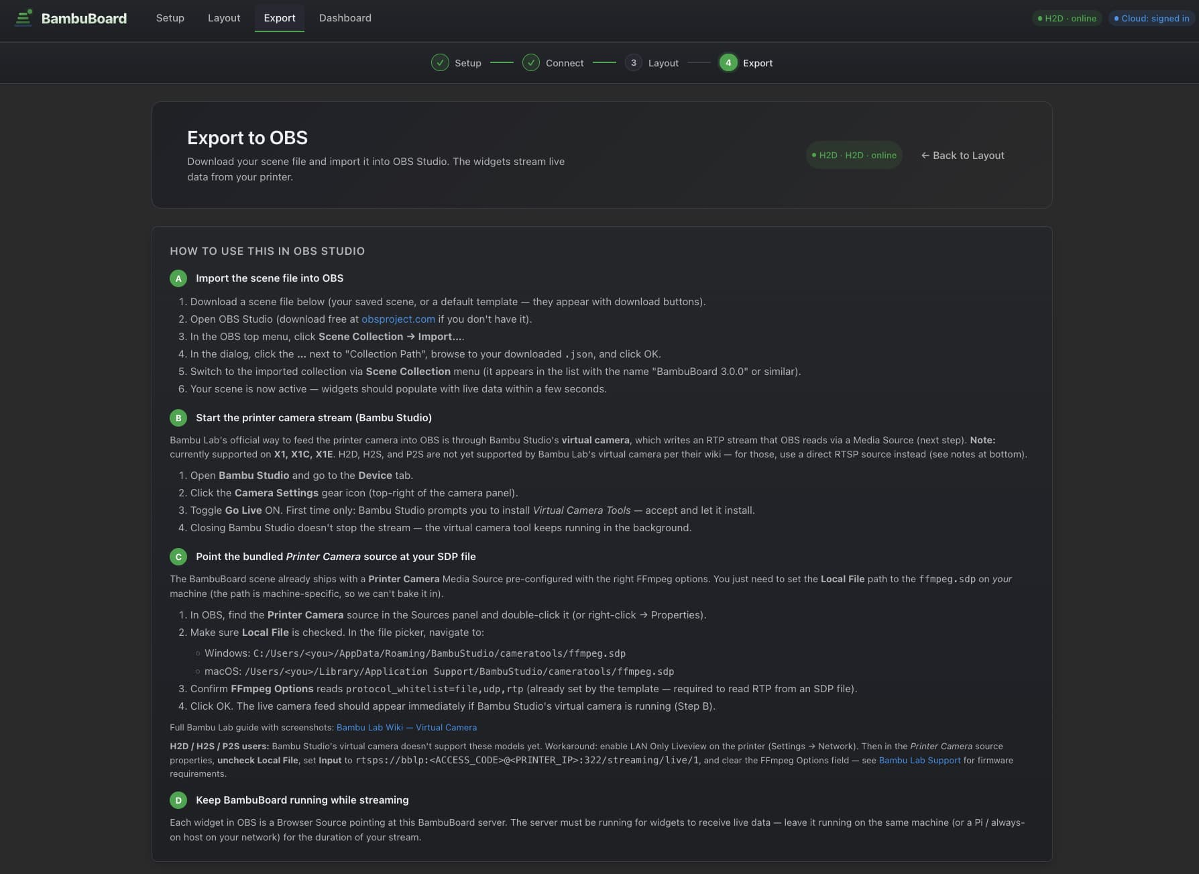
Task: Click 'Make sure Local File is checked' step
Action: [337, 633]
